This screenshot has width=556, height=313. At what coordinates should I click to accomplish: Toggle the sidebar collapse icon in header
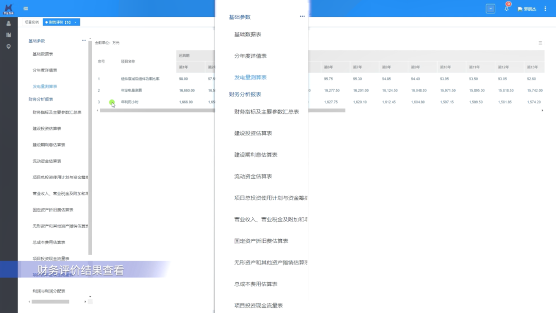coord(26,9)
